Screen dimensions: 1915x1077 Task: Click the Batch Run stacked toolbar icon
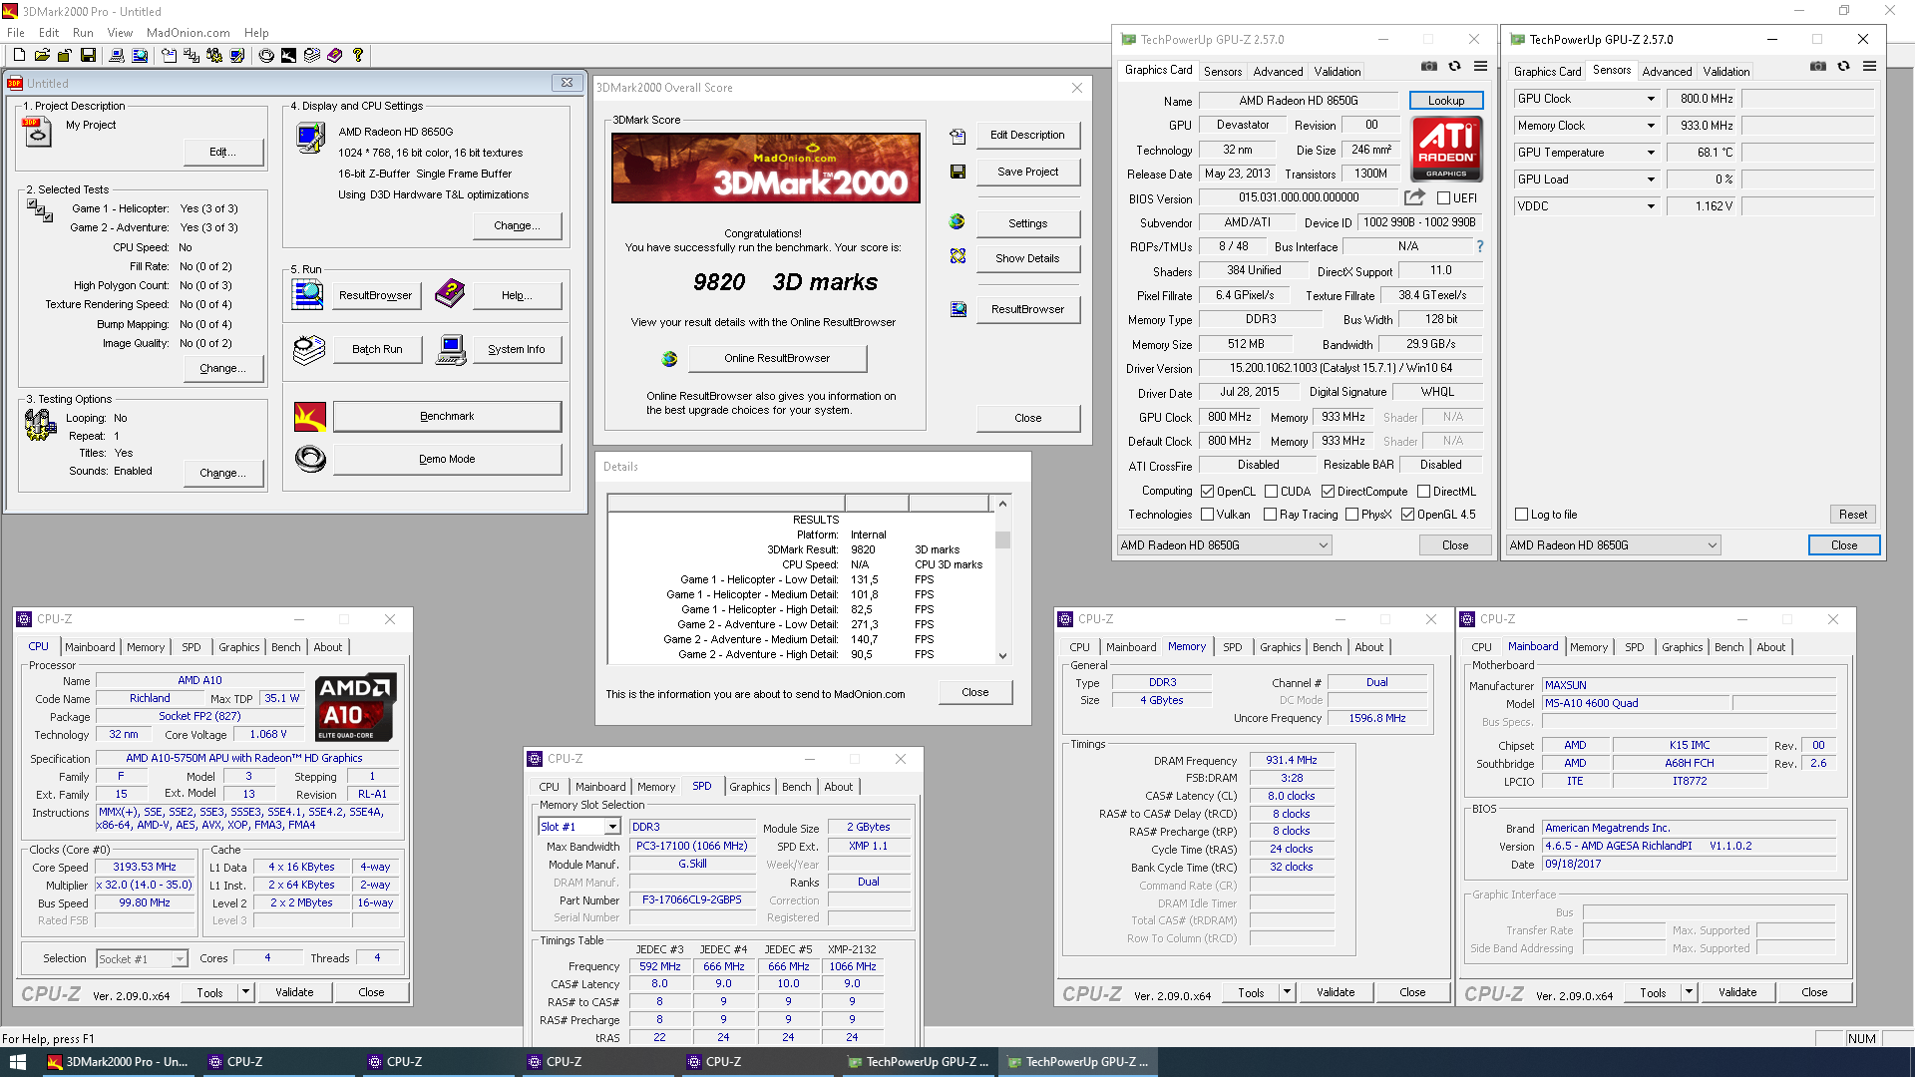(311, 56)
